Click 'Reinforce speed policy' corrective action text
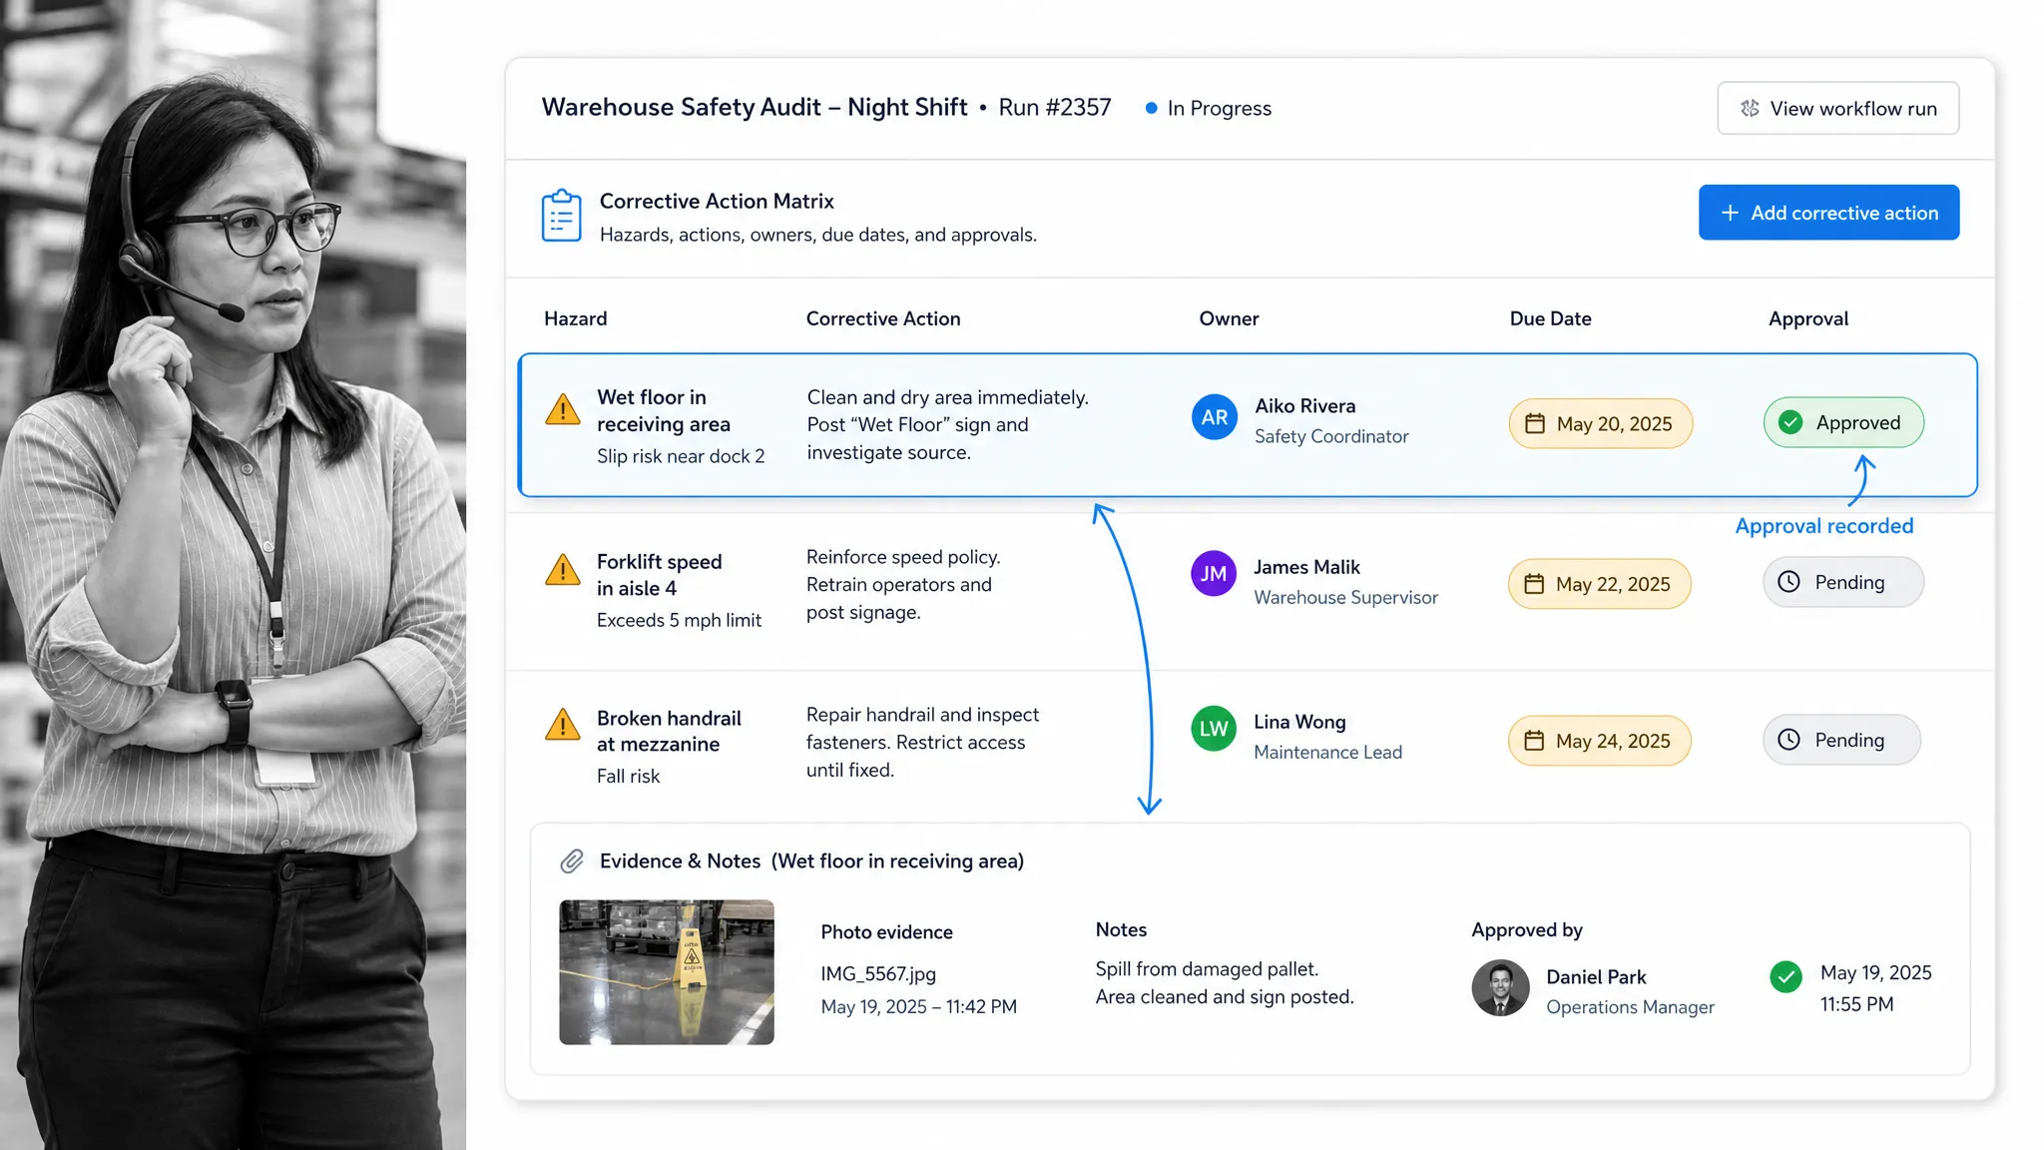 pyautogui.click(x=903, y=557)
